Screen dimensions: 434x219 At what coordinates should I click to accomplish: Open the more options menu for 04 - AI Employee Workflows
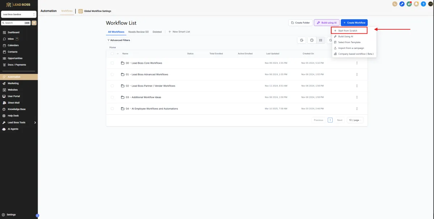[x=357, y=109]
